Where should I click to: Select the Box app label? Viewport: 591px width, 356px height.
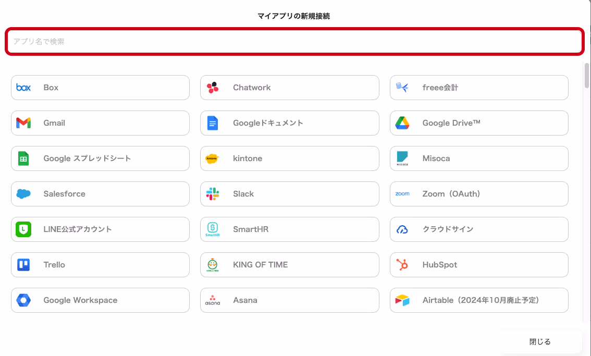pyautogui.click(x=51, y=88)
